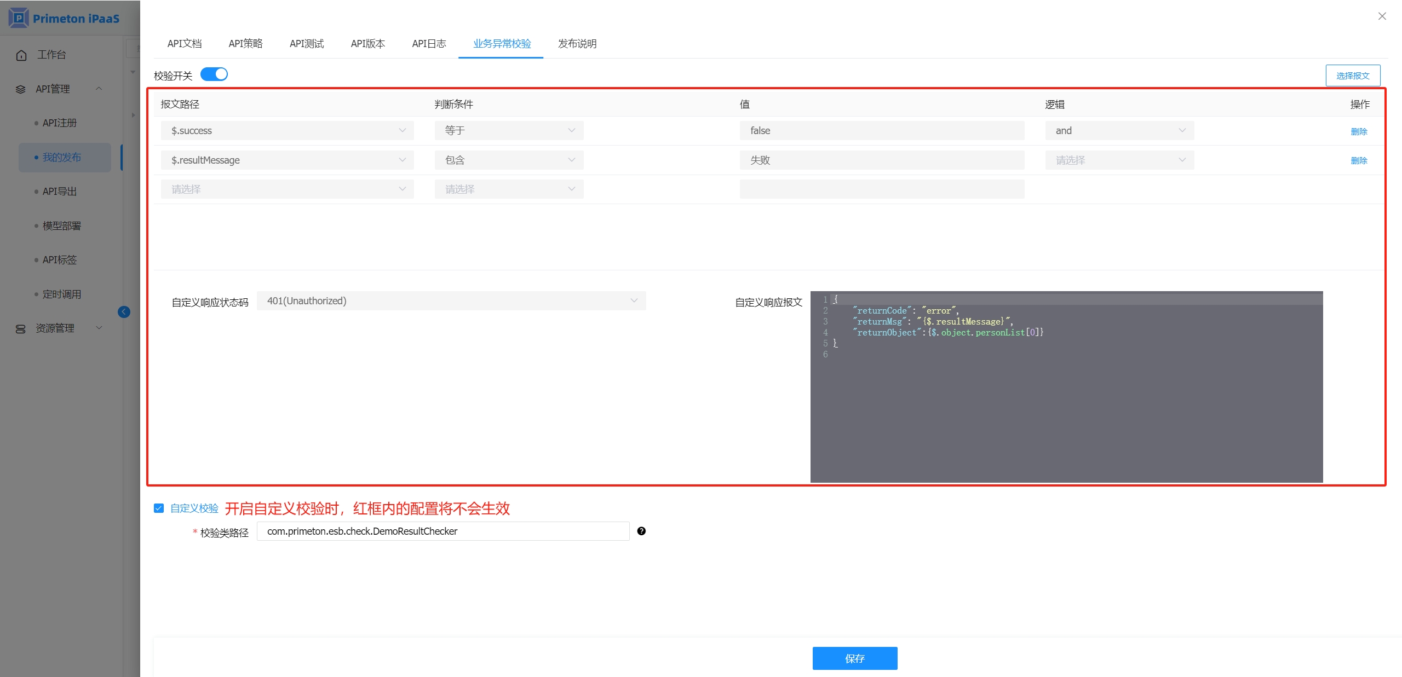This screenshot has height=677, width=1402.
Task: Close the dialog with X icon
Action: tap(1382, 16)
